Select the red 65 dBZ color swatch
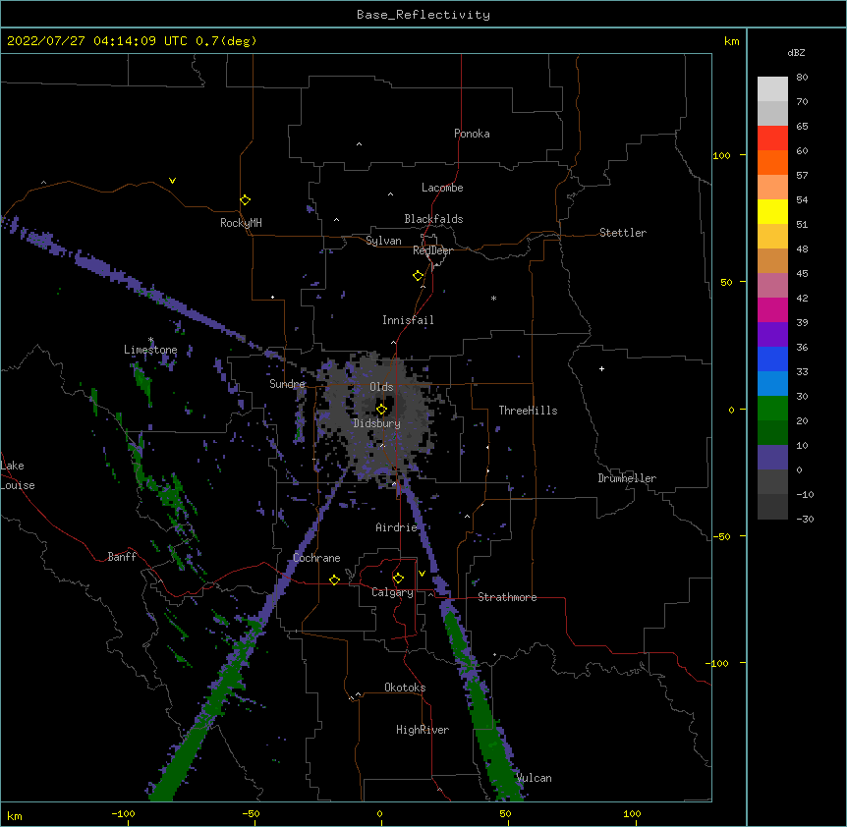 pos(772,138)
